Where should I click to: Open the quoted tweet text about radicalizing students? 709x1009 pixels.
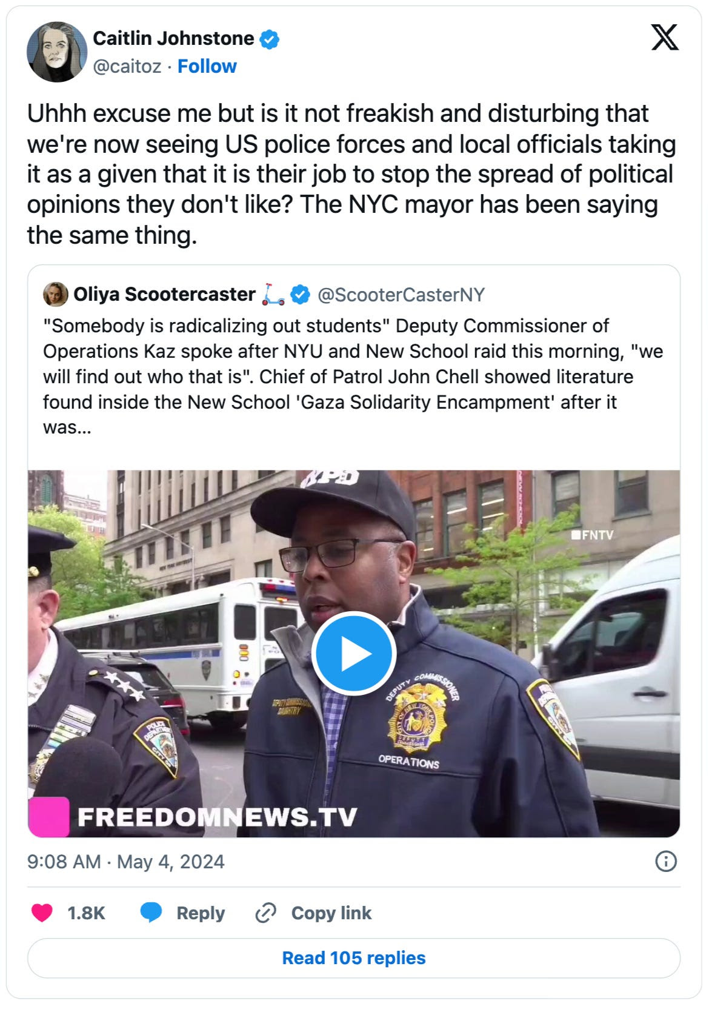coord(353,377)
